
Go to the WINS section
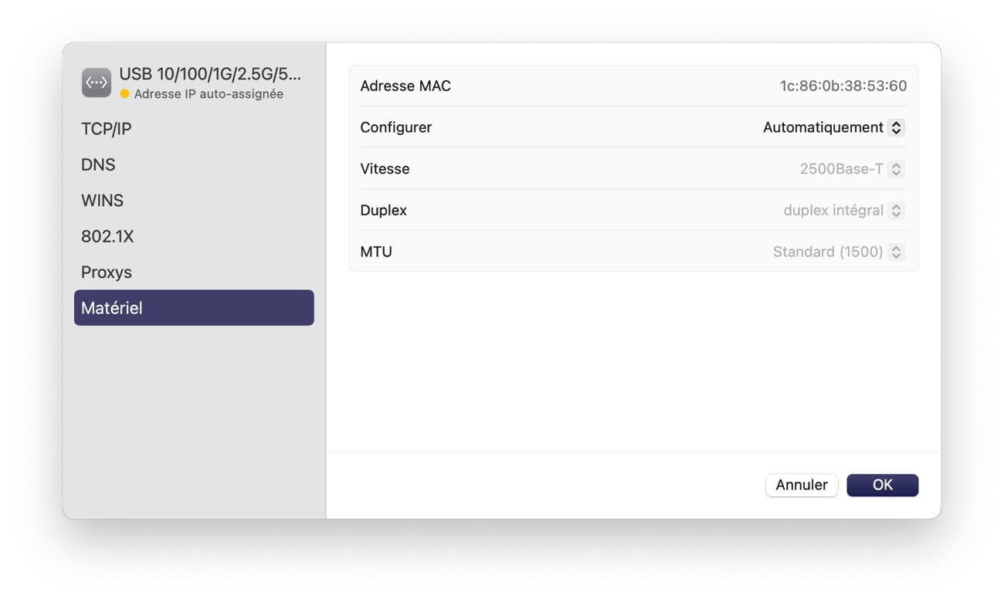coord(102,201)
